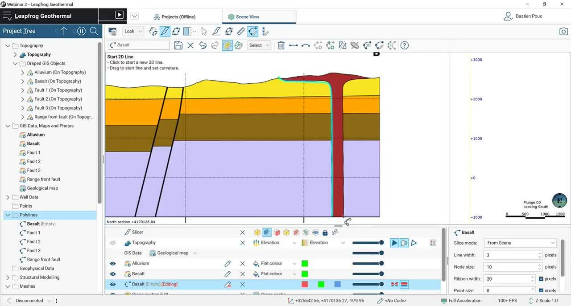The height and width of the screenshot is (306, 571).
Task: Choose the straight line segment tool
Action: pos(294,45)
